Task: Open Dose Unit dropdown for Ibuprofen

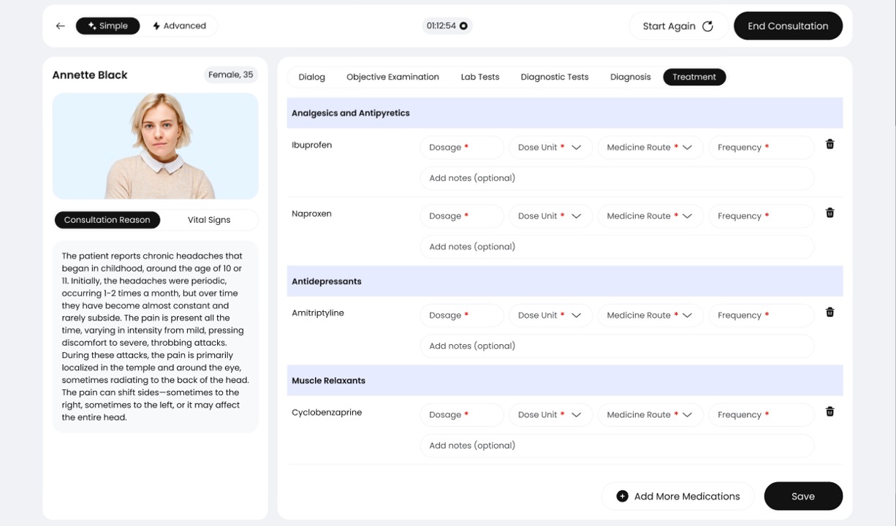Action: point(550,148)
